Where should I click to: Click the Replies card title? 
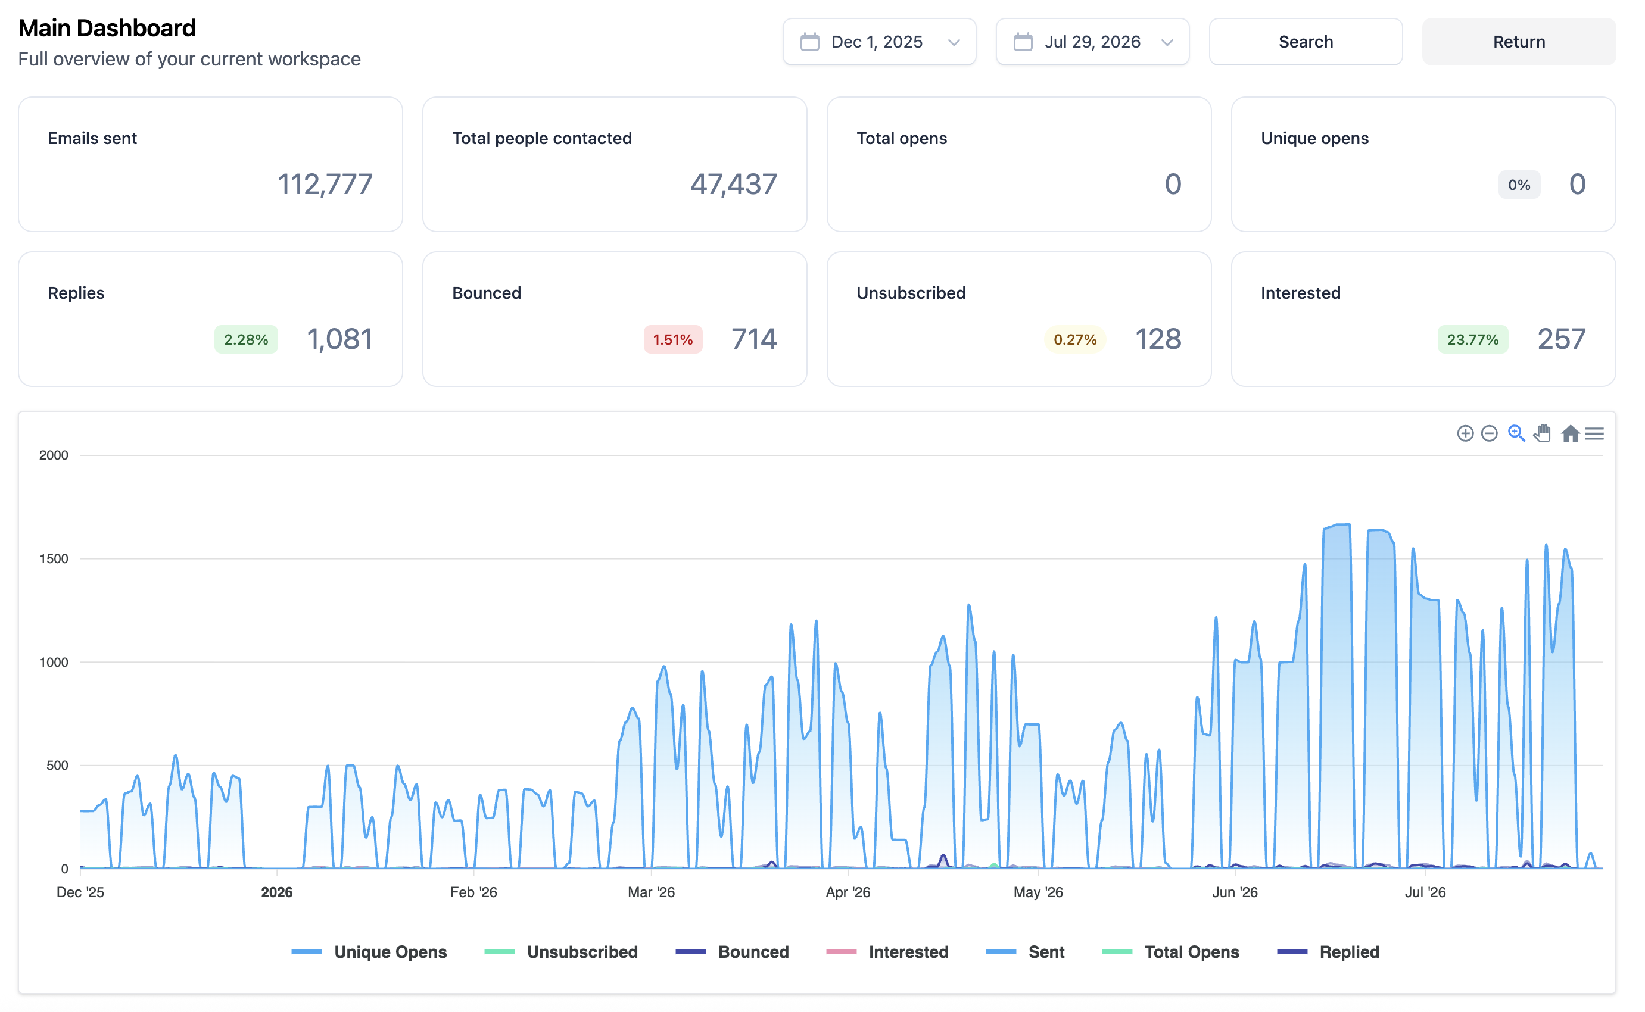pos(76,293)
